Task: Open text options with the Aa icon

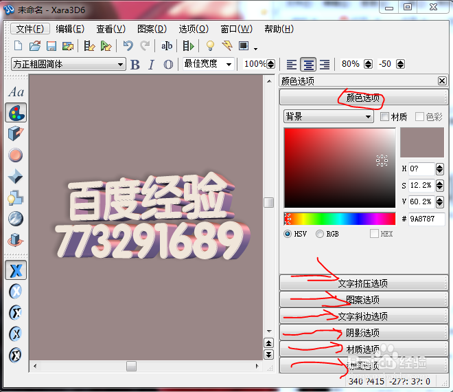Action: [x=16, y=92]
